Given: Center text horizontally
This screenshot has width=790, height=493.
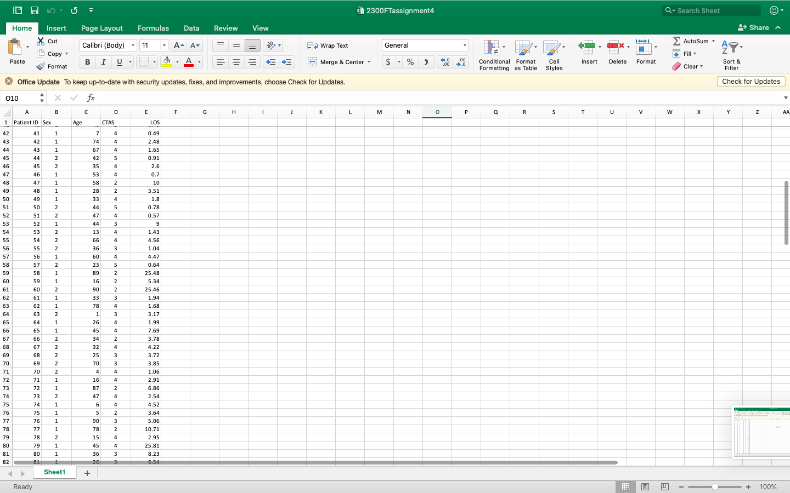Looking at the screenshot, I should point(236,62).
